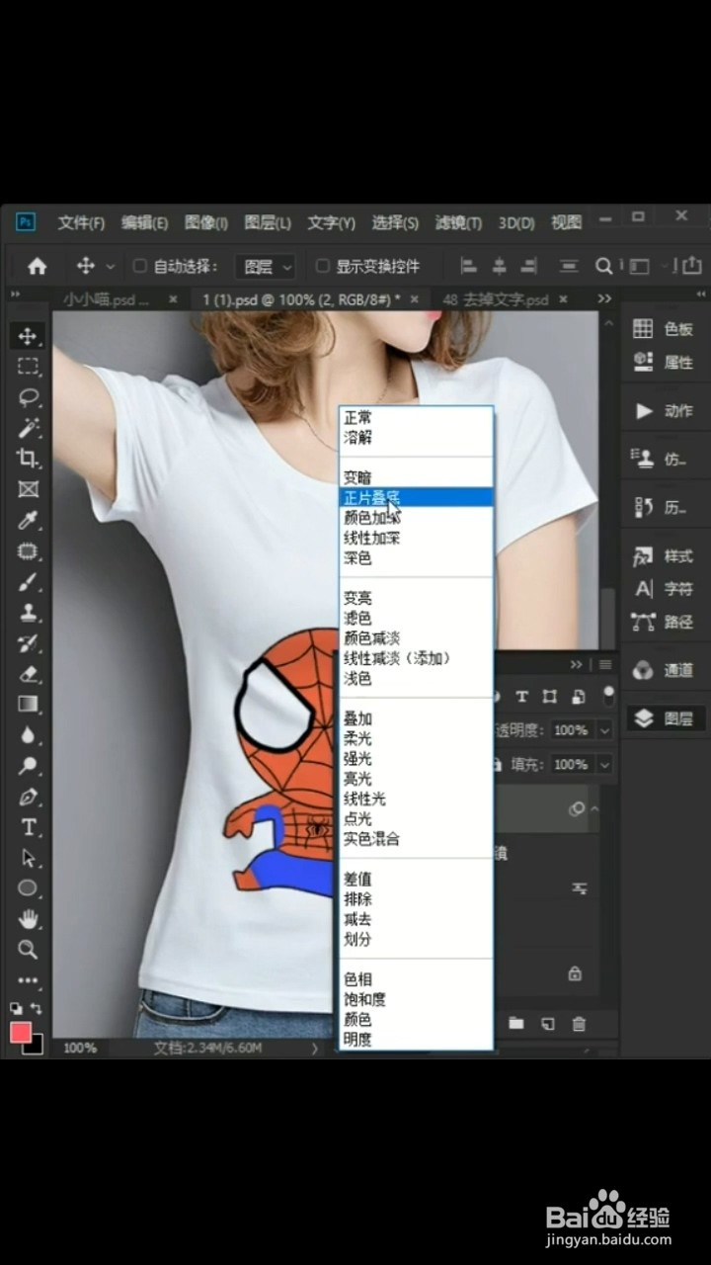Select the Path Selection tool
This screenshot has height=1265, width=711.
click(28, 858)
